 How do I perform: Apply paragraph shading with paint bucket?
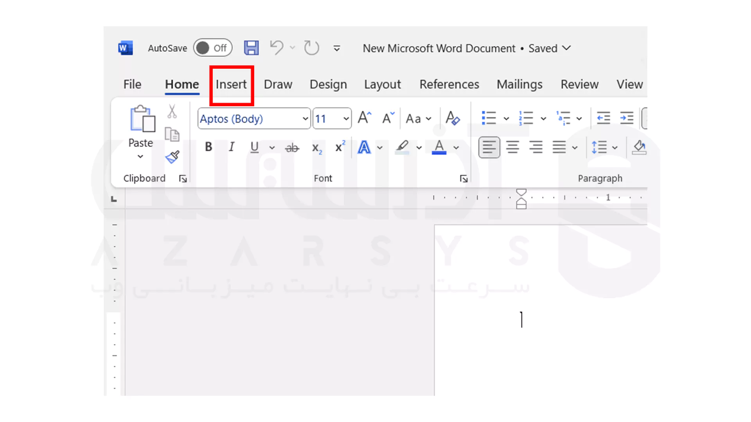[639, 147]
